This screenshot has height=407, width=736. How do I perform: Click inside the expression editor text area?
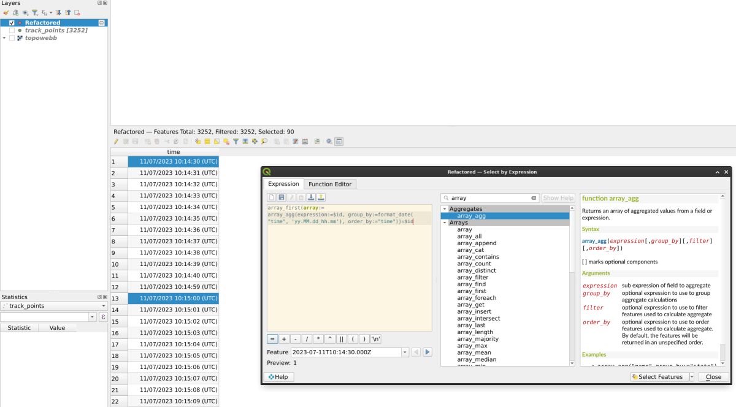(349, 268)
